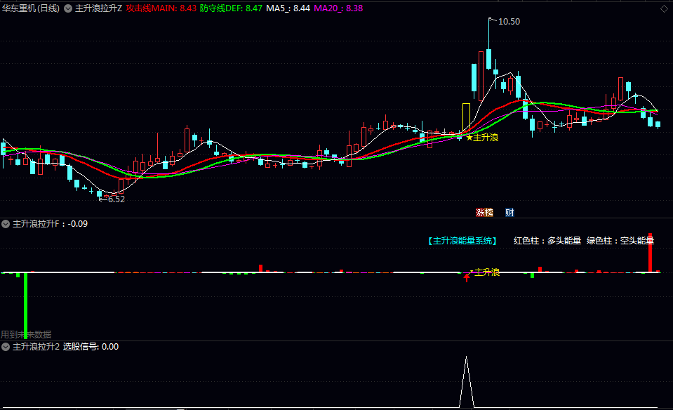Screen dimensions: 673x410
Task: Open the 主升浪拉升Z indicator dropdown
Action: pos(68,8)
